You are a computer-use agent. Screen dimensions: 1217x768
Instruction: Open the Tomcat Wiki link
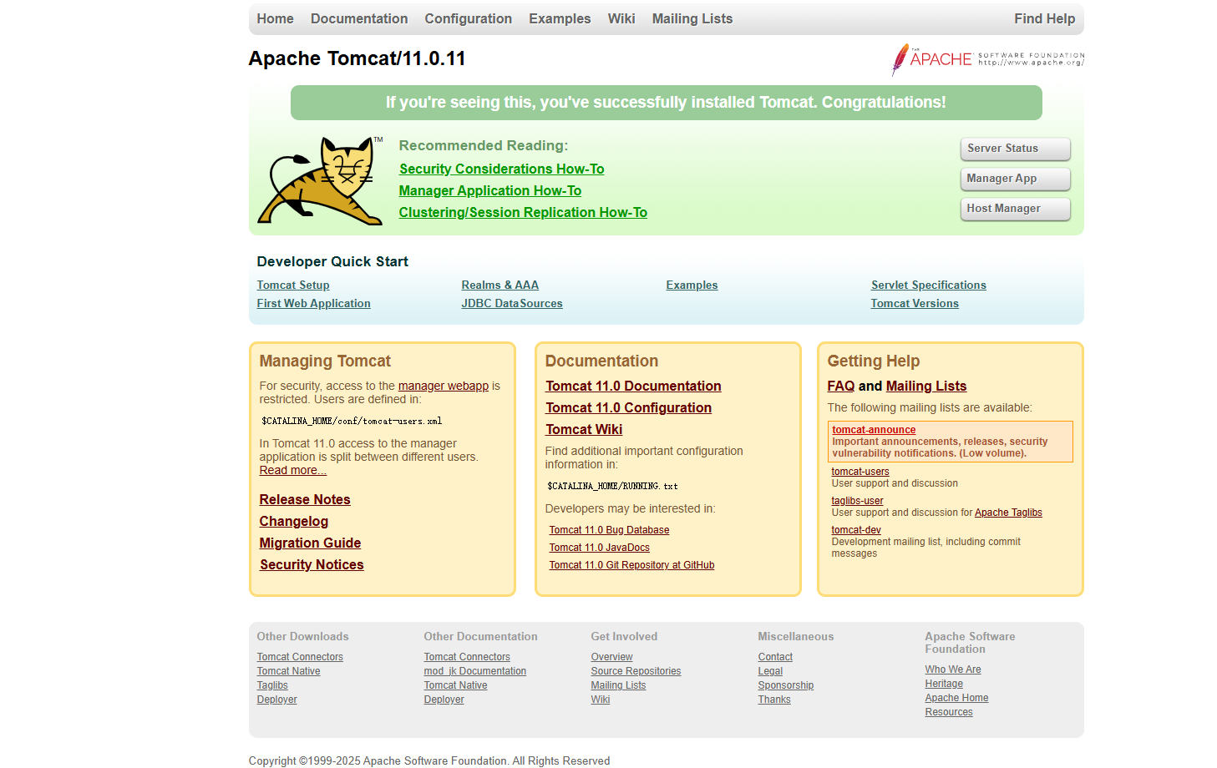coord(584,429)
